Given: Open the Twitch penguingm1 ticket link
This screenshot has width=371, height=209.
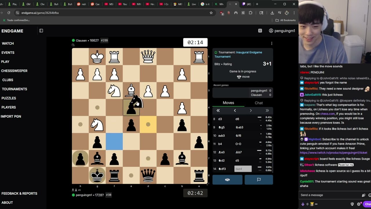Looking at the screenshot, I should [334, 153].
